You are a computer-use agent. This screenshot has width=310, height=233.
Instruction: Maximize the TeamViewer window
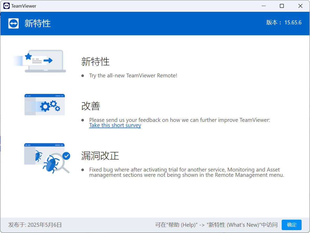[282, 6]
